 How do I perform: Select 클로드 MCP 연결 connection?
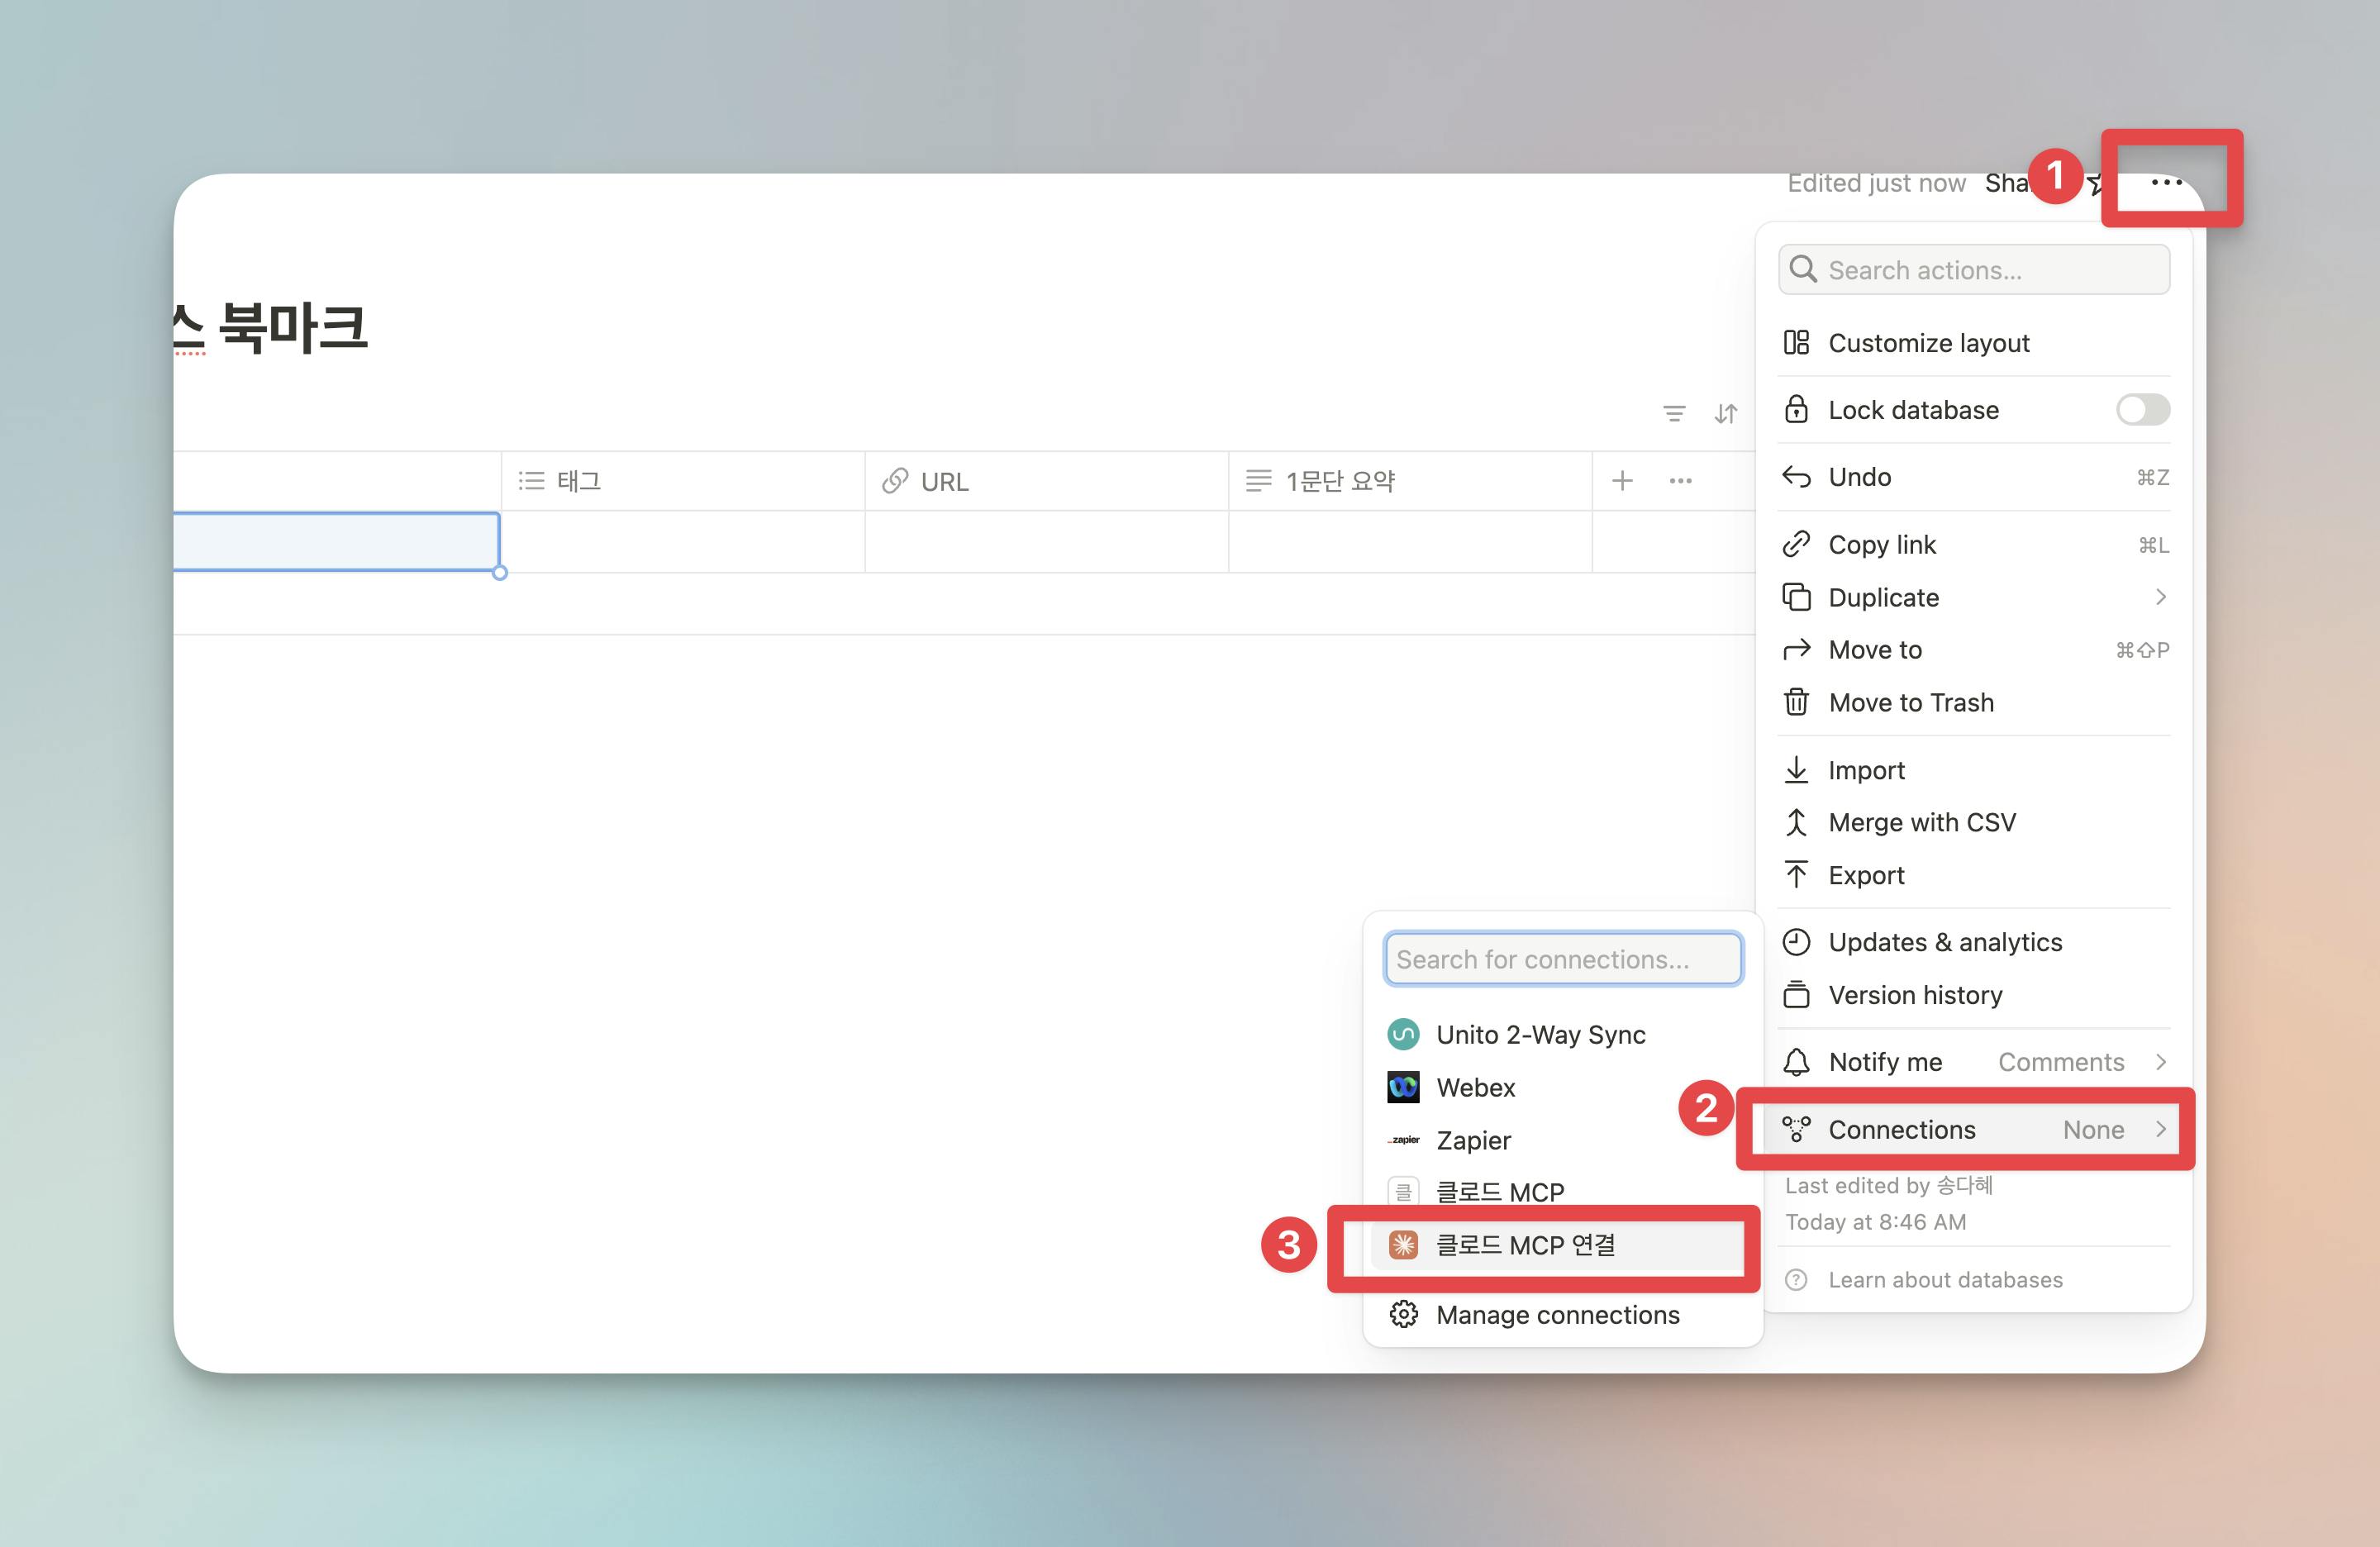tap(1526, 1245)
